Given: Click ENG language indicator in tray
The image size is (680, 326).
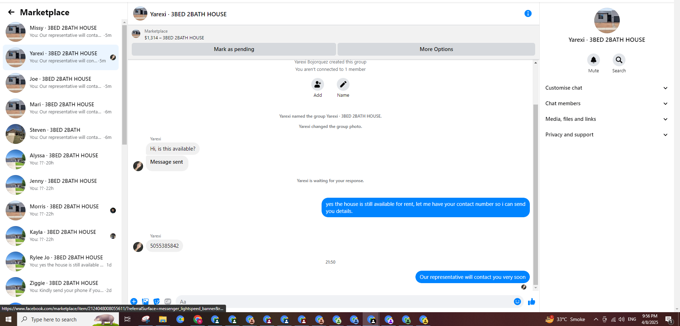Looking at the screenshot, I should (x=632, y=319).
